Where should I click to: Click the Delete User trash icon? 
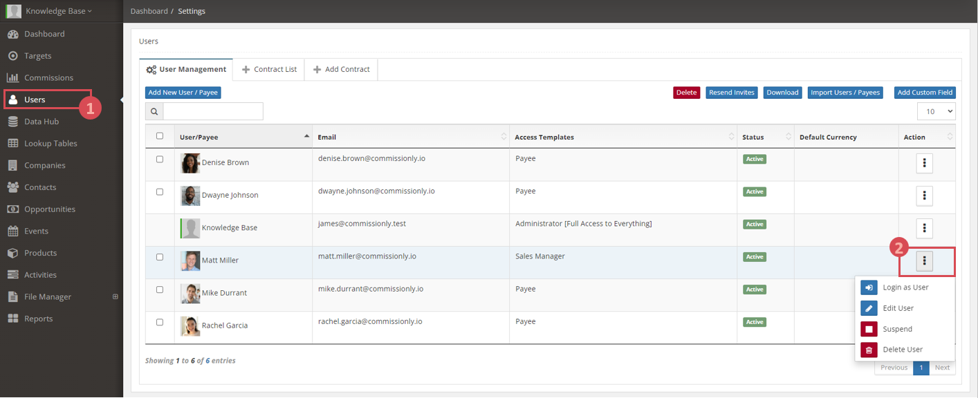(x=869, y=350)
